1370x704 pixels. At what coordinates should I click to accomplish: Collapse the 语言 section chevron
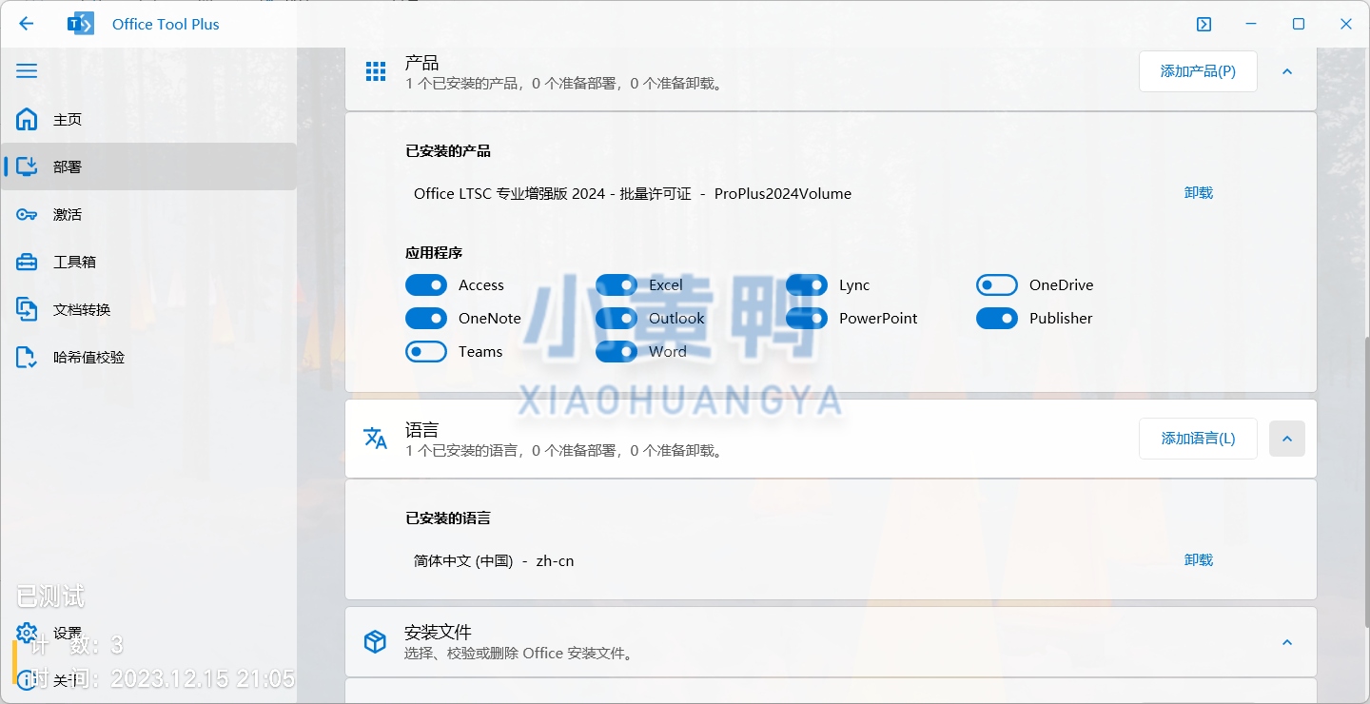[x=1287, y=439]
